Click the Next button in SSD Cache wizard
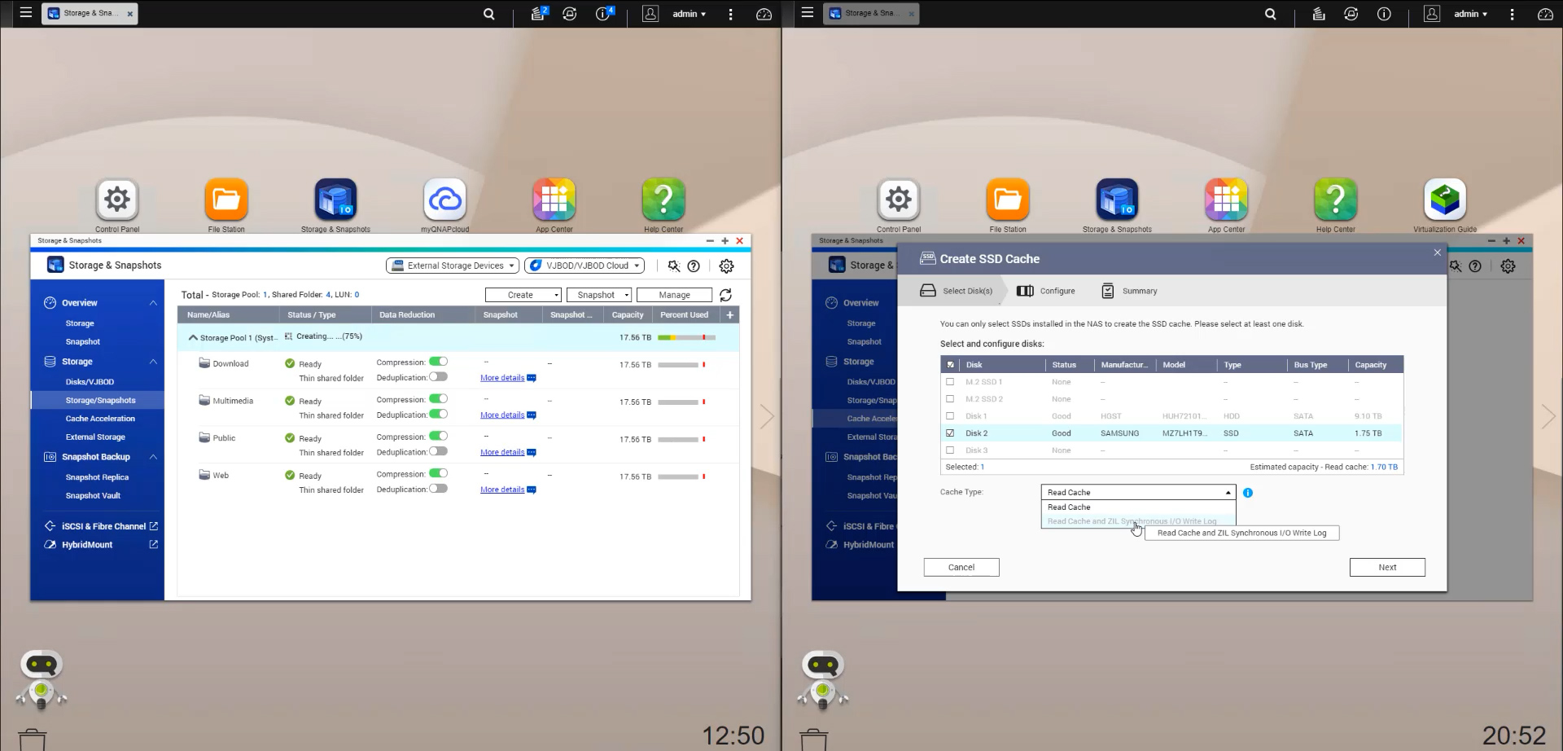 coord(1386,568)
